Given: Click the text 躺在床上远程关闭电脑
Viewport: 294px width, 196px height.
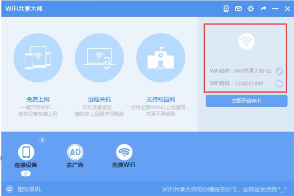Looking at the screenshot, I should point(99,114).
